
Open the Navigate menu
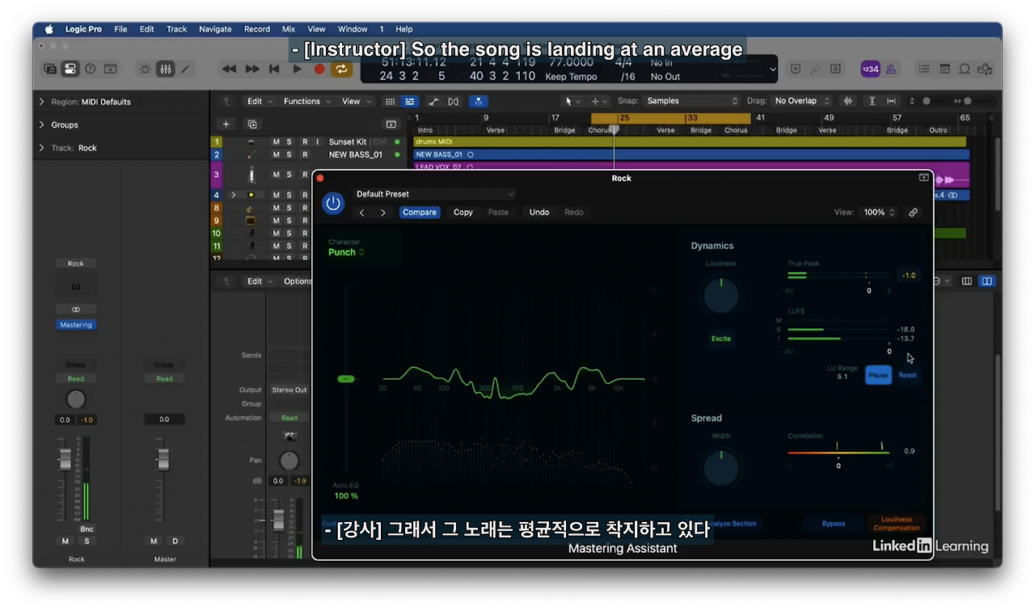point(215,29)
